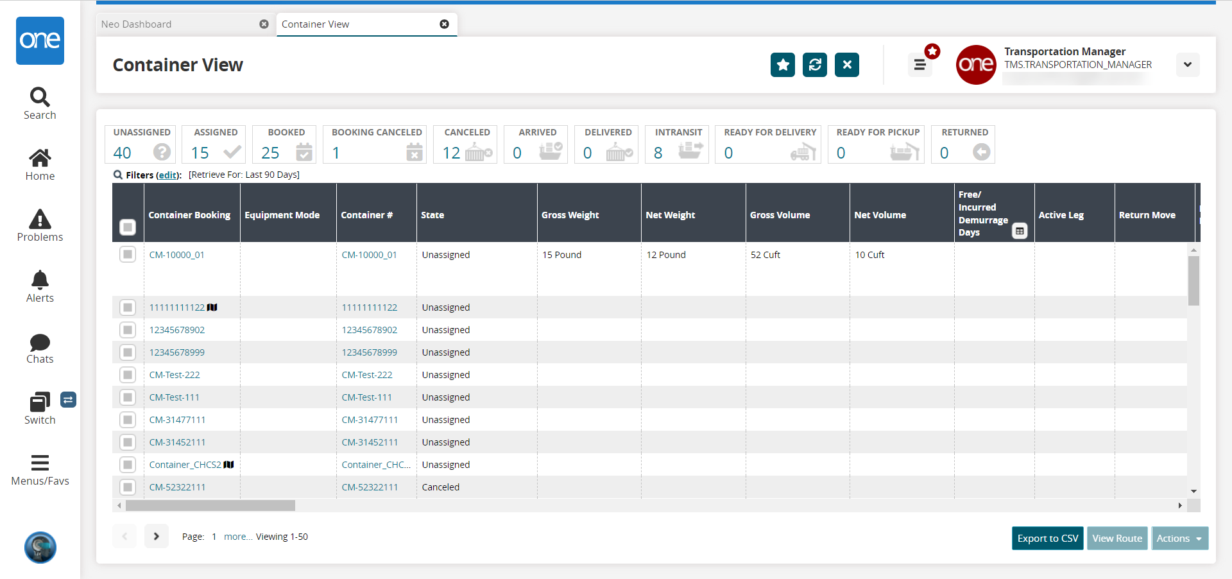Refresh the Container View page
1232x579 pixels.
coord(814,65)
